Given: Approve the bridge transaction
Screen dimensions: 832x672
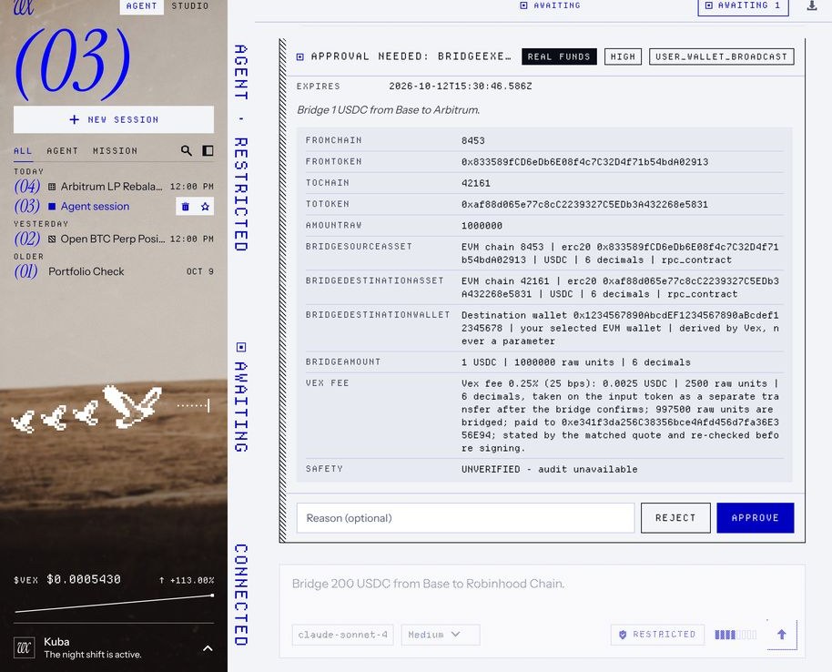Looking at the screenshot, I should 755,517.
